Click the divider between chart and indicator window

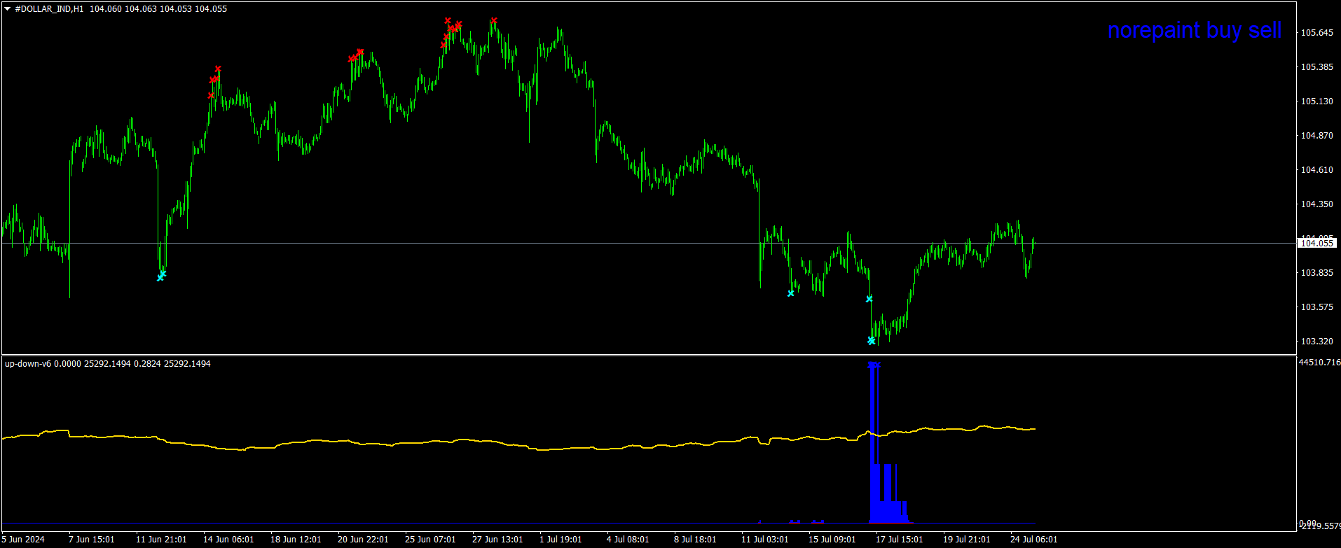(631, 355)
